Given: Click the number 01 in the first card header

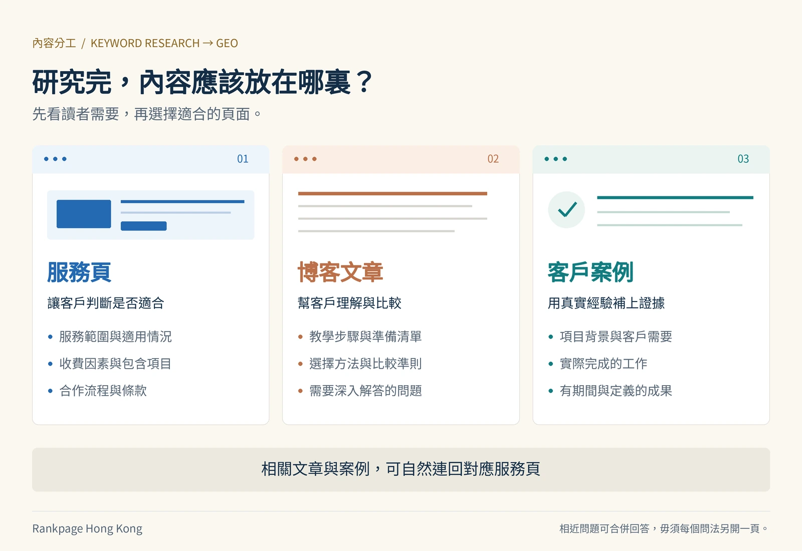Looking at the screenshot, I should pyautogui.click(x=243, y=159).
